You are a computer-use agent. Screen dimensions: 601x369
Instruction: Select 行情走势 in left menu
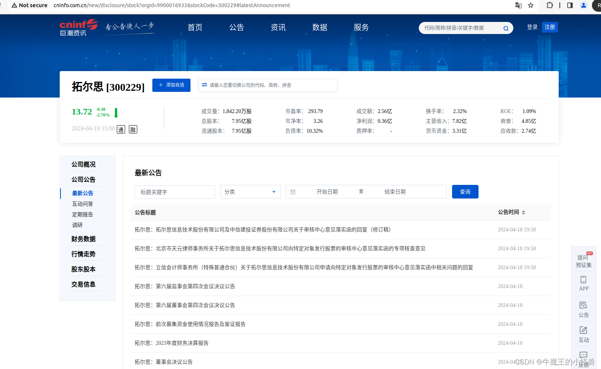84,254
